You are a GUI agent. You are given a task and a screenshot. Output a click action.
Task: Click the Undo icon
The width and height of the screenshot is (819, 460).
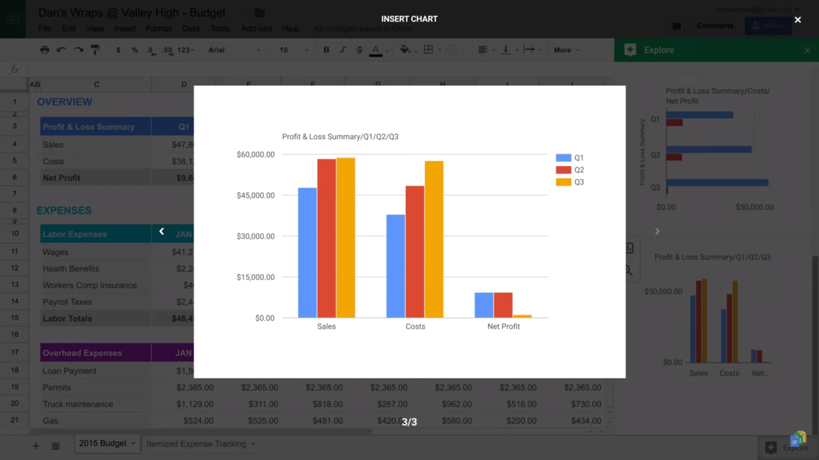61,50
